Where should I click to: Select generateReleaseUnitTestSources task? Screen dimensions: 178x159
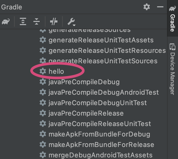click(103, 61)
